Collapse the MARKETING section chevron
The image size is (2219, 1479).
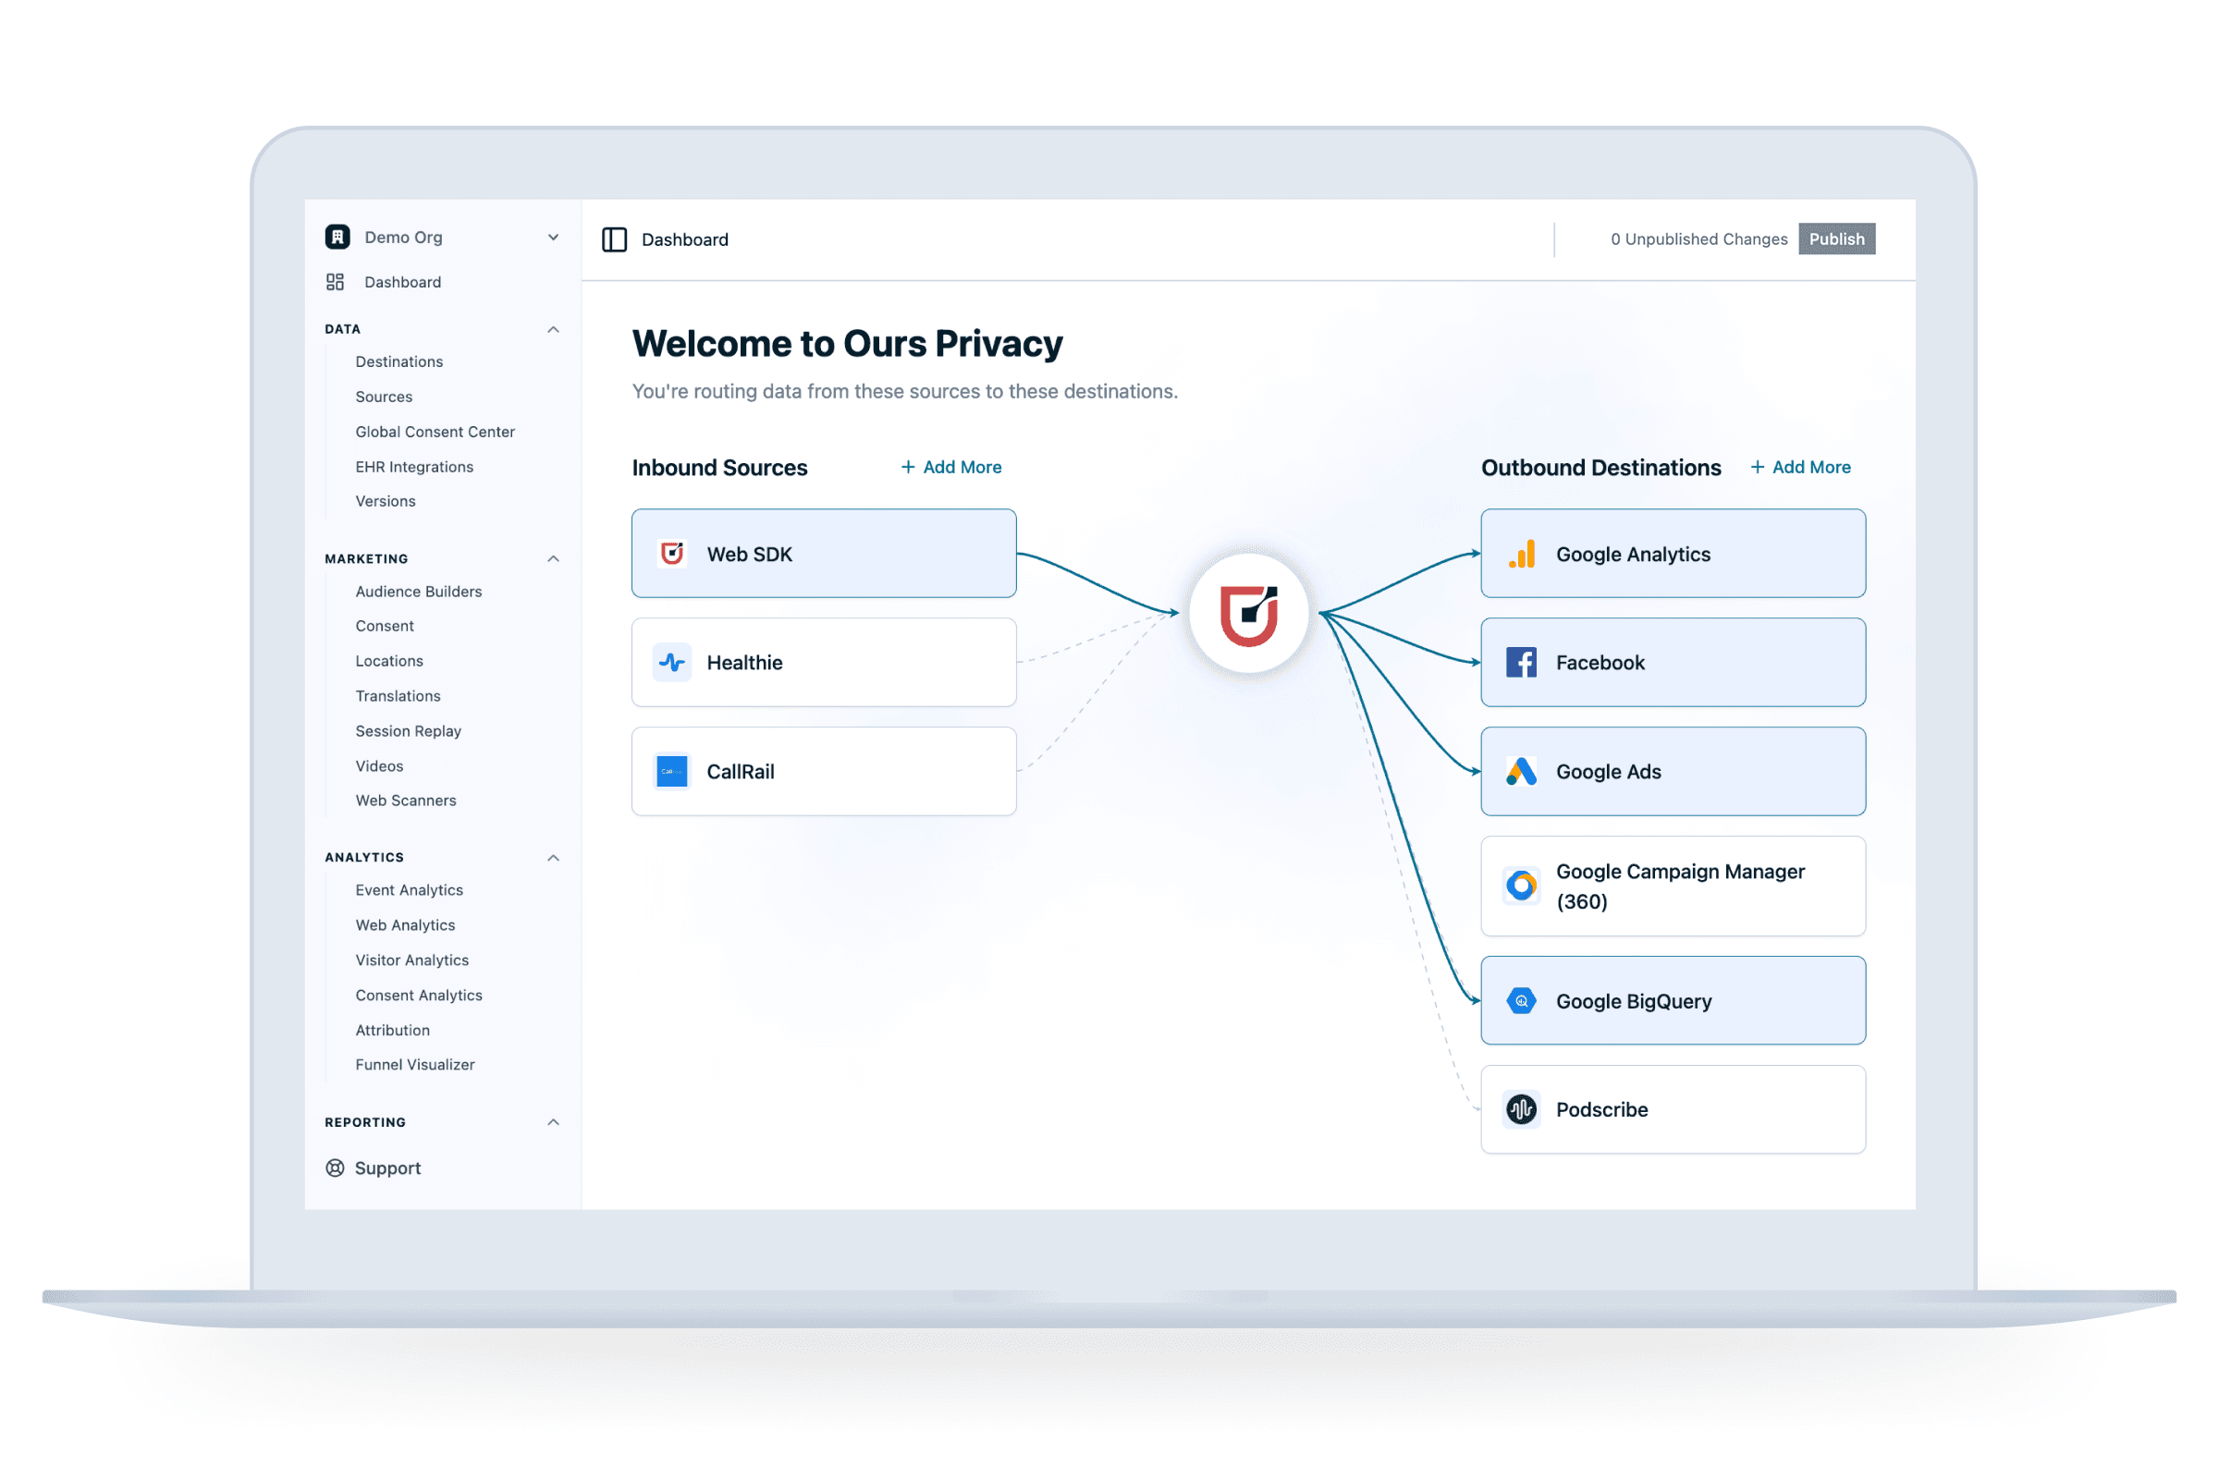pos(553,558)
